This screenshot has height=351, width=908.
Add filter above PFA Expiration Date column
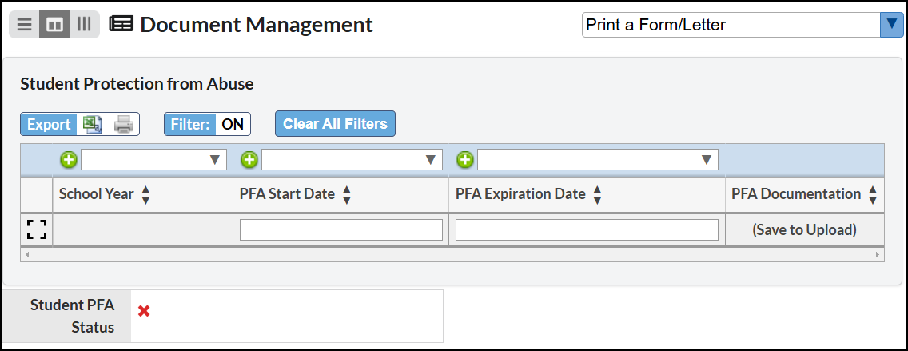click(x=465, y=159)
